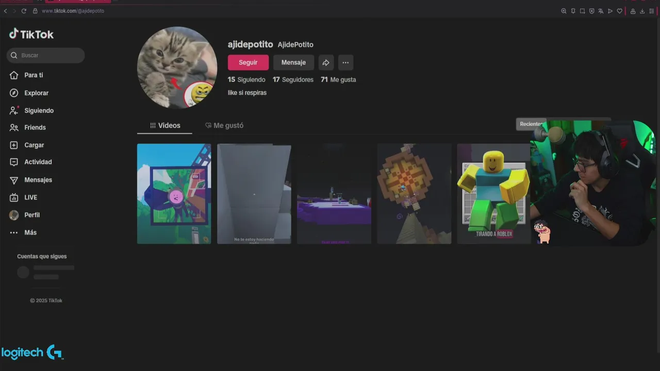Image resolution: width=660 pixels, height=371 pixels.
Task: Click the kitten profile picture
Action: pyautogui.click(x=177, y=68)
